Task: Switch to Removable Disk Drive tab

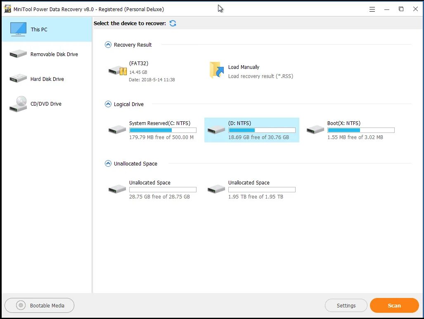Action: (47, 54)
